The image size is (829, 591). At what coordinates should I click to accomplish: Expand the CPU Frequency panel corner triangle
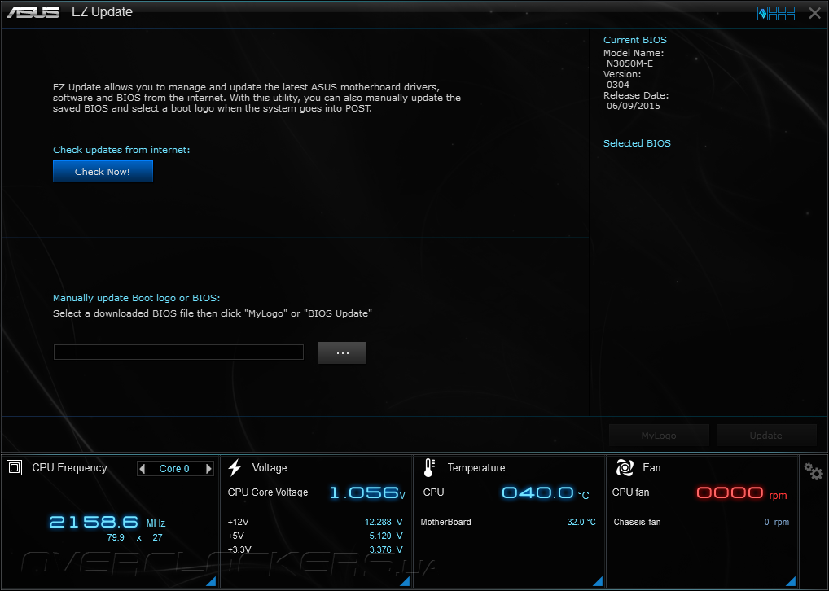coord(211,581)
